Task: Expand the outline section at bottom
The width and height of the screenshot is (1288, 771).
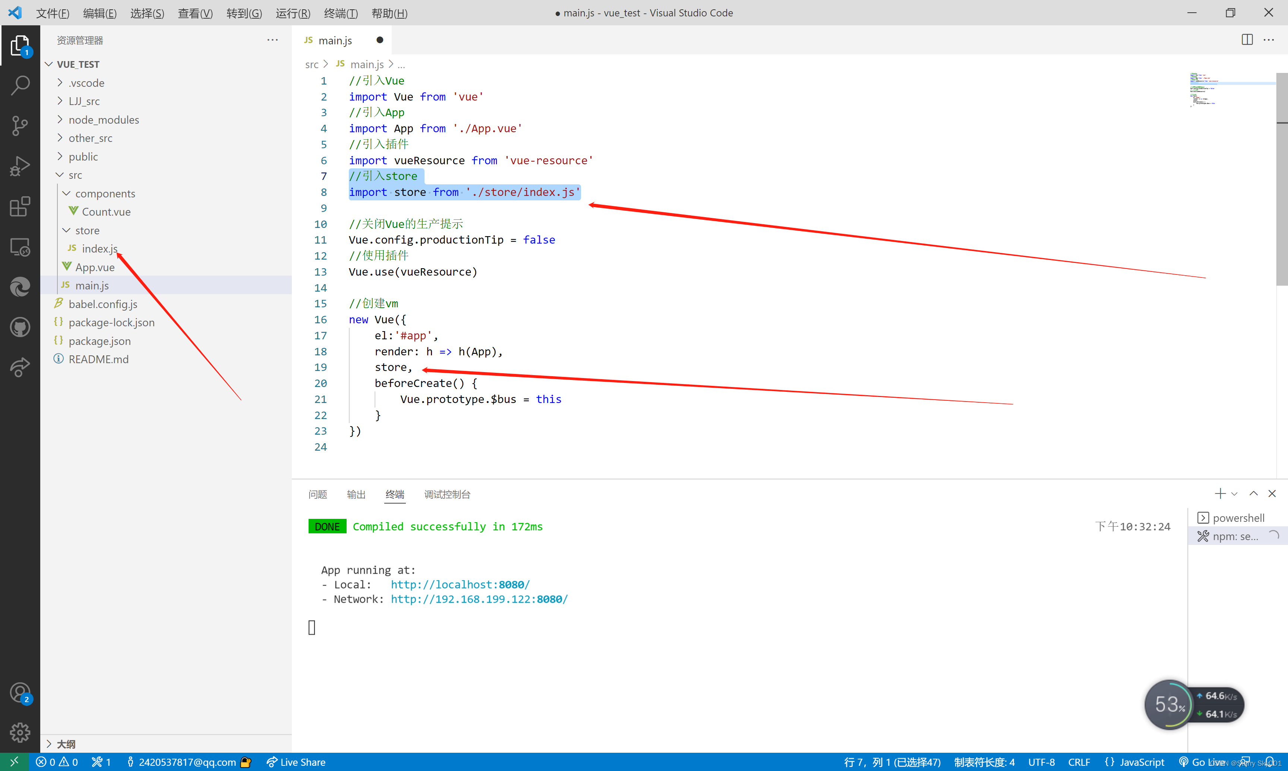Action: pyautogui.click(x=166, y=744)
